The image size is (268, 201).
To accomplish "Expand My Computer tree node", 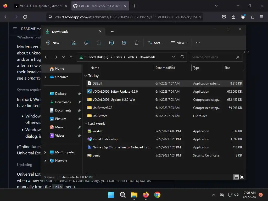I will pos(45,152).
